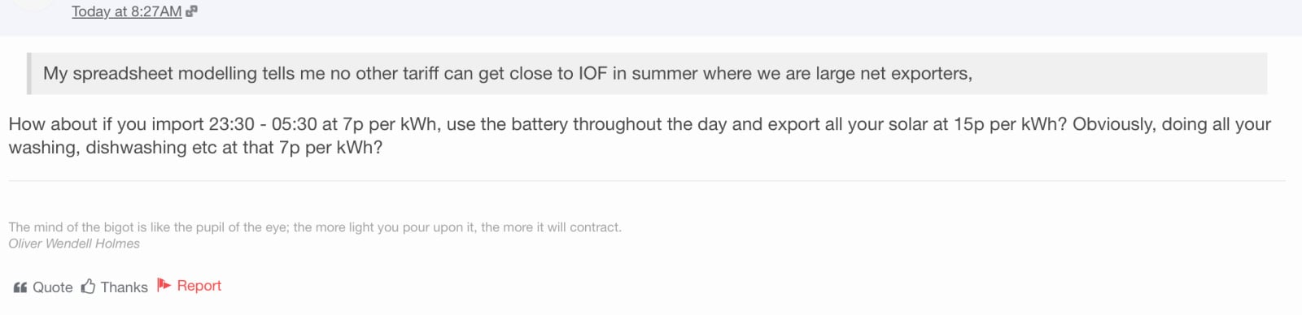Open the 'Today at 8:27AM' timestamp link
This screenshot has width=1302, height=315.
(x=126, y=11)
